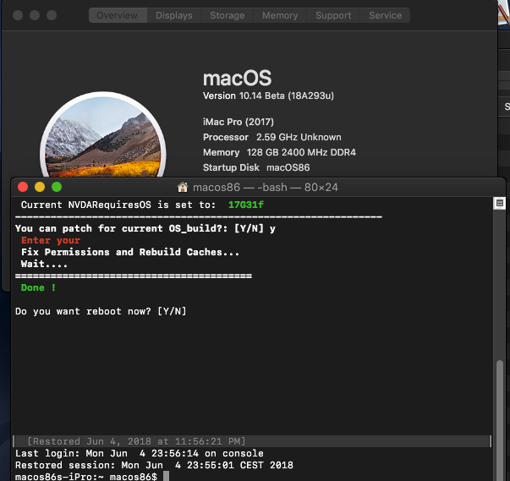Click the You can patch for current OS_build line
Image resolution: width=510 pixels, height=481 pixels.
[145, 228]
